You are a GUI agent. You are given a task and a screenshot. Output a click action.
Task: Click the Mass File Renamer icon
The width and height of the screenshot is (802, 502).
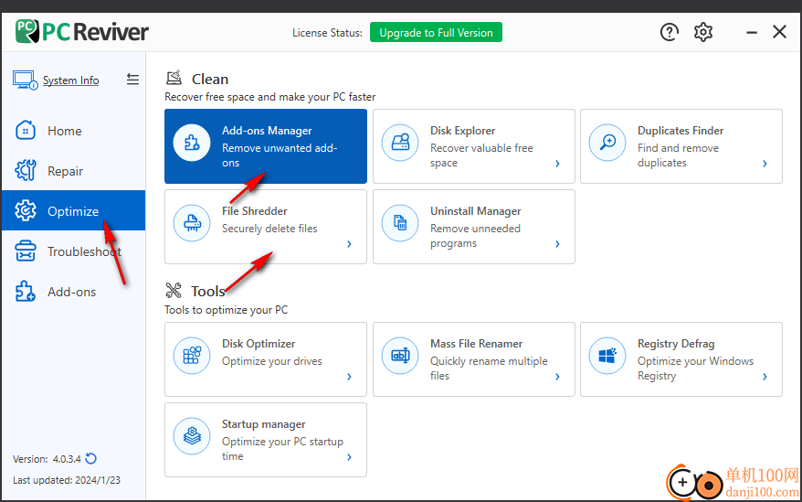400,356
